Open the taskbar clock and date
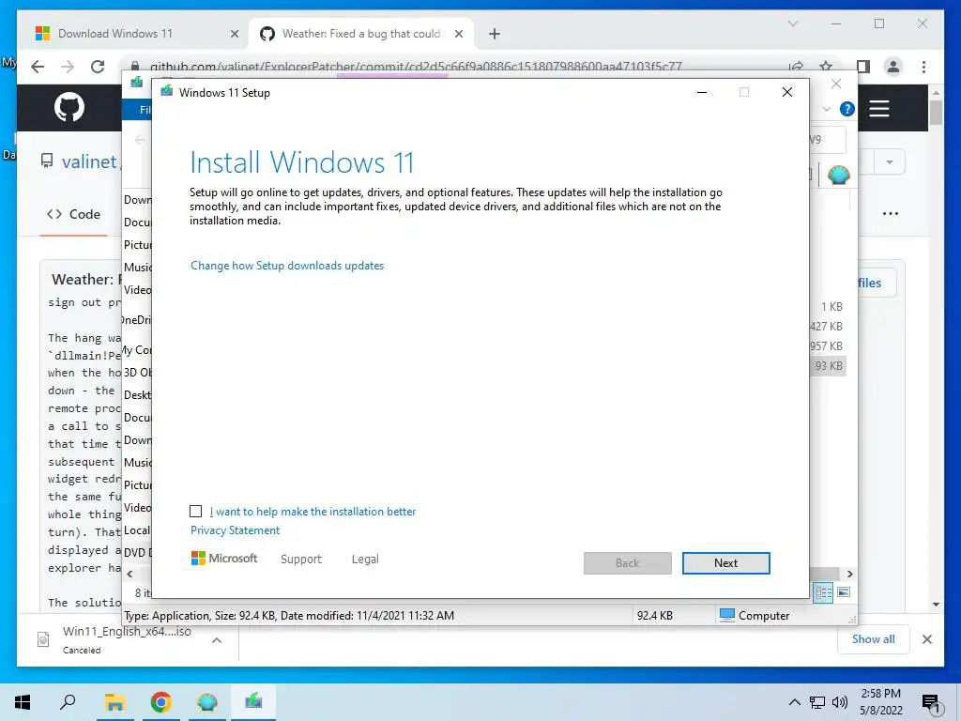This screenshot has height=721, width=961. [x=880, y=702]
